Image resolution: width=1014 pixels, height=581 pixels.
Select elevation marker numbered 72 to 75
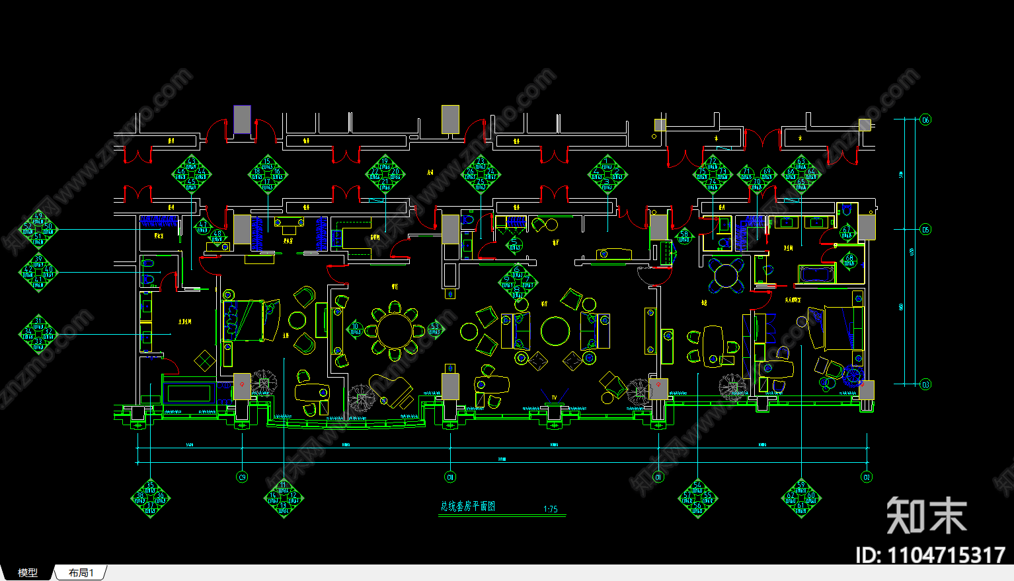click(713, 174)
